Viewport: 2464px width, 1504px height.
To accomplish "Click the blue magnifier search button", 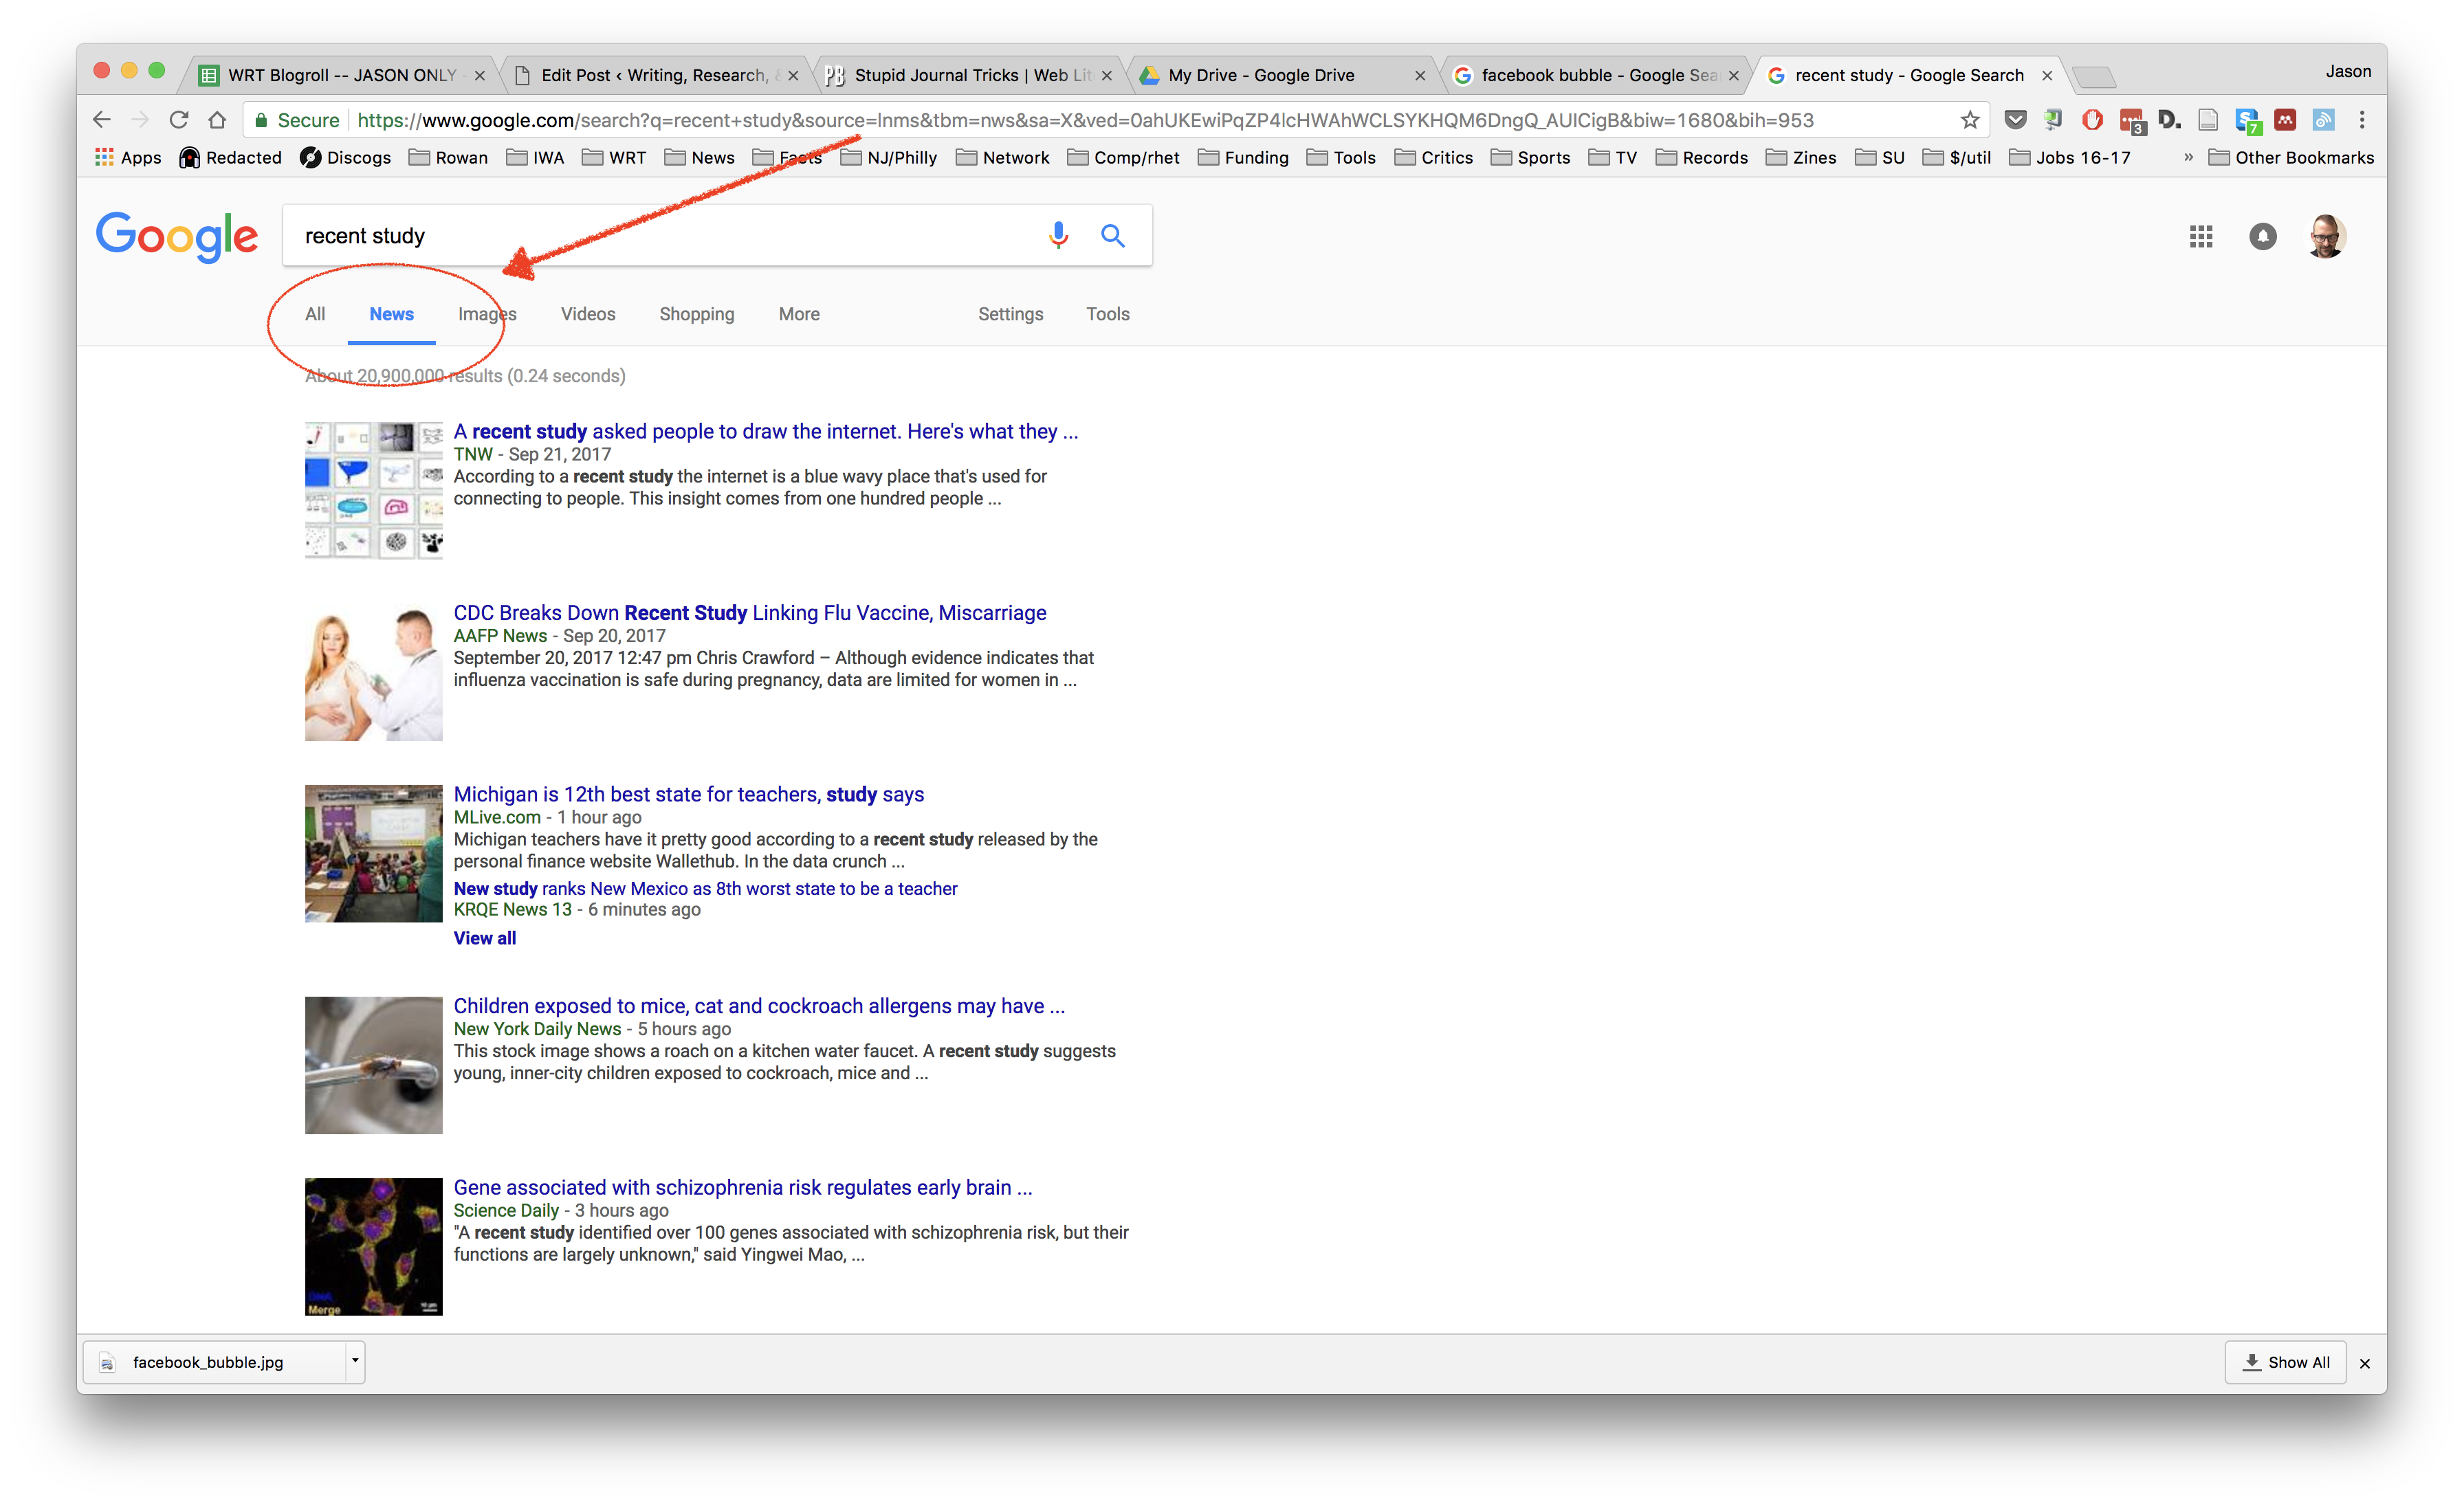I will tap(1113, 235).
